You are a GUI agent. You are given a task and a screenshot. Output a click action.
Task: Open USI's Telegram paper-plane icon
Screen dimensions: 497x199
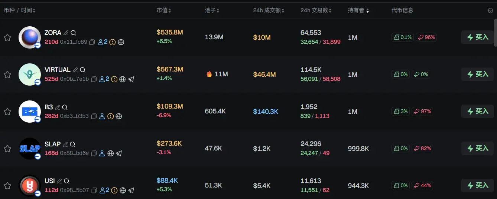coord(131,190)
